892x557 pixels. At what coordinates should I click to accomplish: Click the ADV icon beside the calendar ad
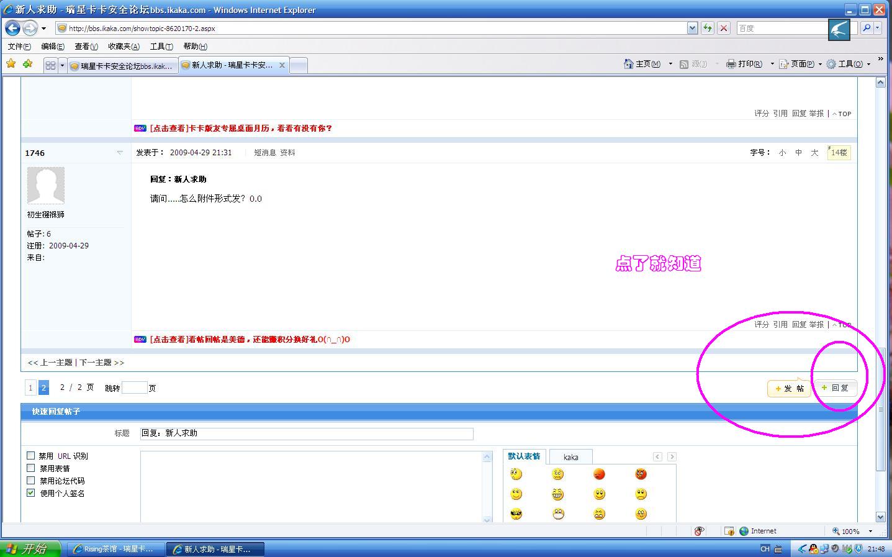click(x=140, y=128)
